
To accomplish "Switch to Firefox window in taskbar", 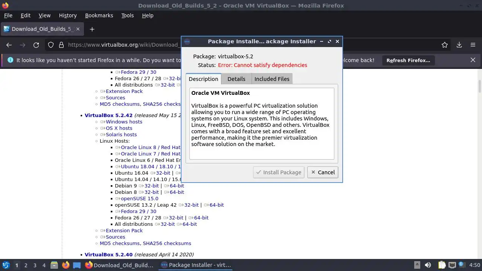I will [x=119, y=265].
